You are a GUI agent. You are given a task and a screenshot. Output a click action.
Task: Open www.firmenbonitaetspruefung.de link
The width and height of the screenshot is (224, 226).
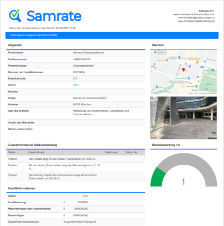pyautogui.click(x=196, y=21)
